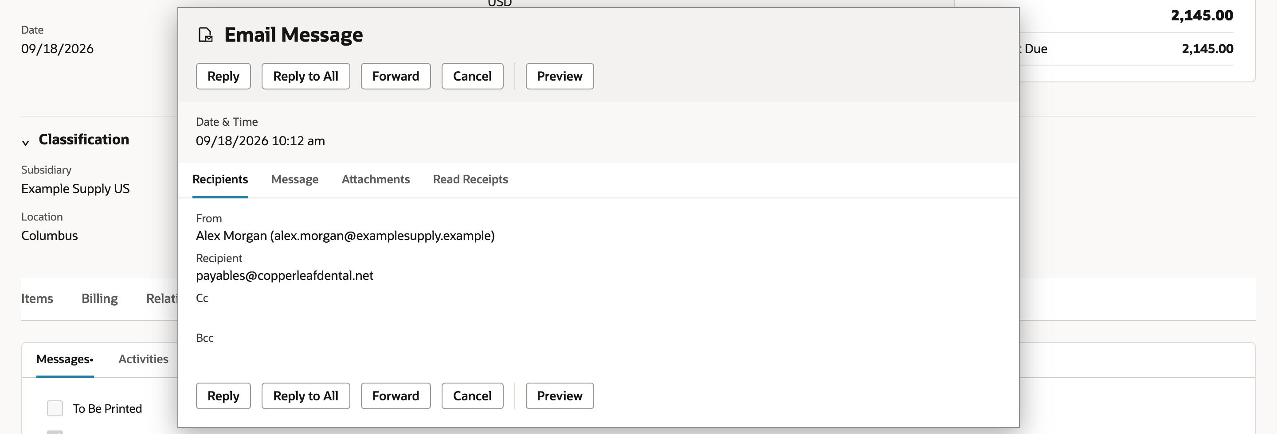This screenshot has height=434, width=1277.
Task: Open the Attachments tab
Action: click(376, 179)
